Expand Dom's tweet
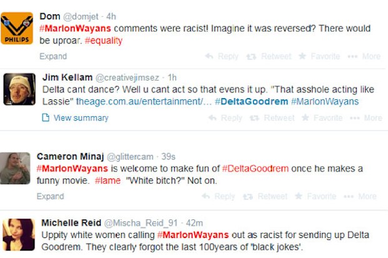This screenshot has width=388, height=258. click(53, 56)
